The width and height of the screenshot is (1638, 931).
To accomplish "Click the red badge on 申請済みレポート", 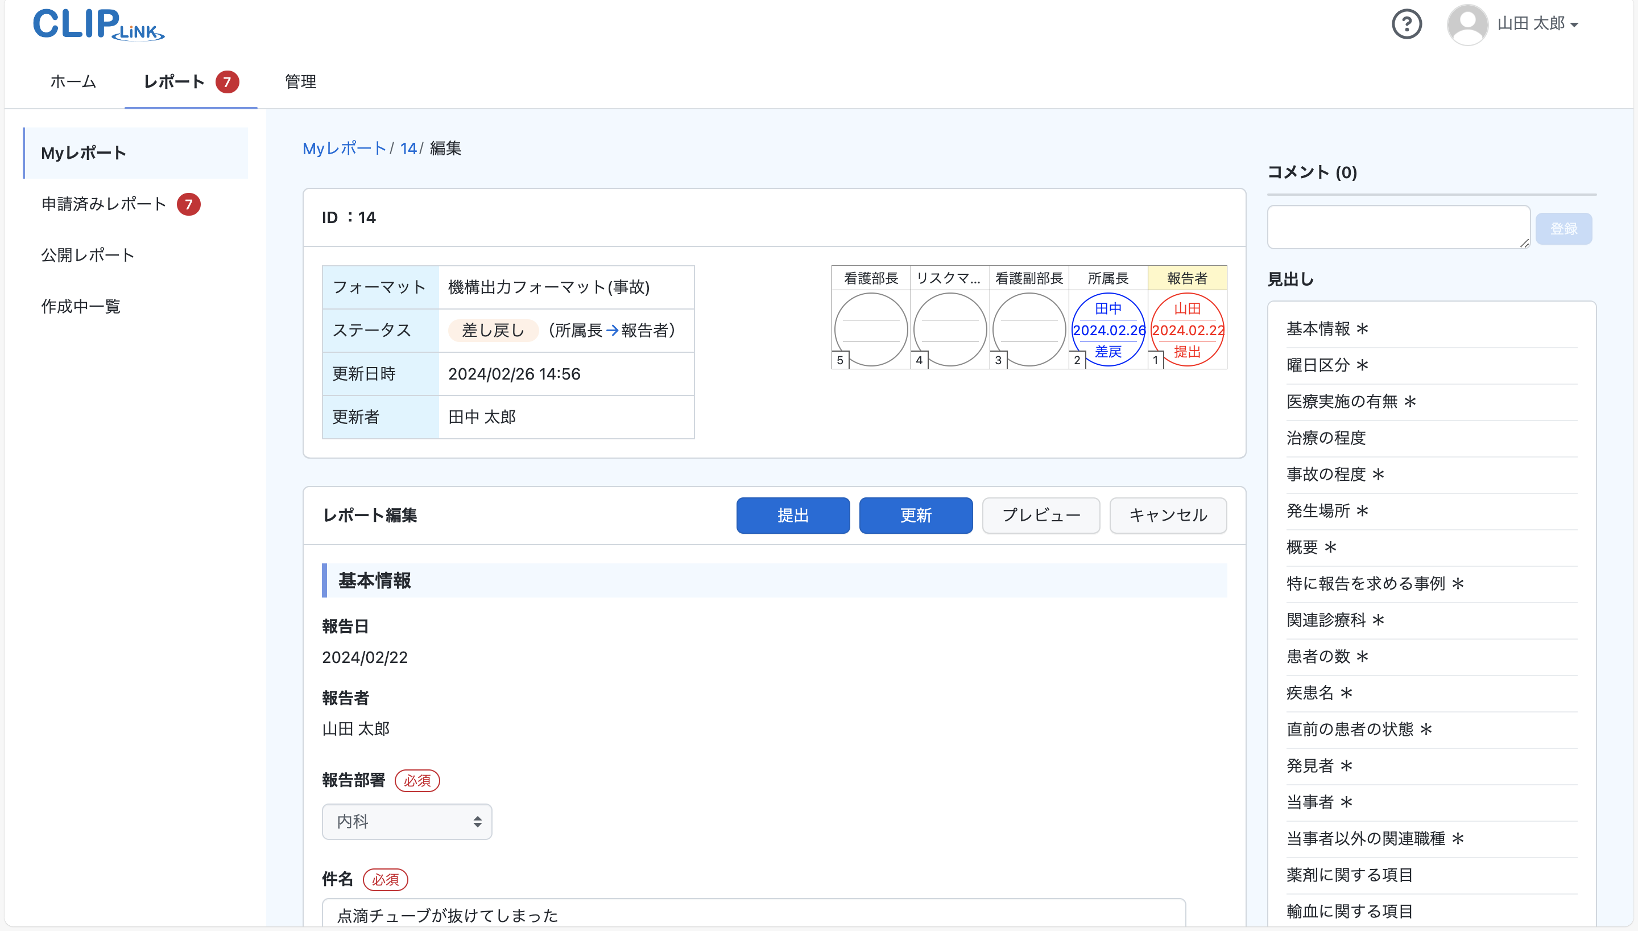I will 189,204.
